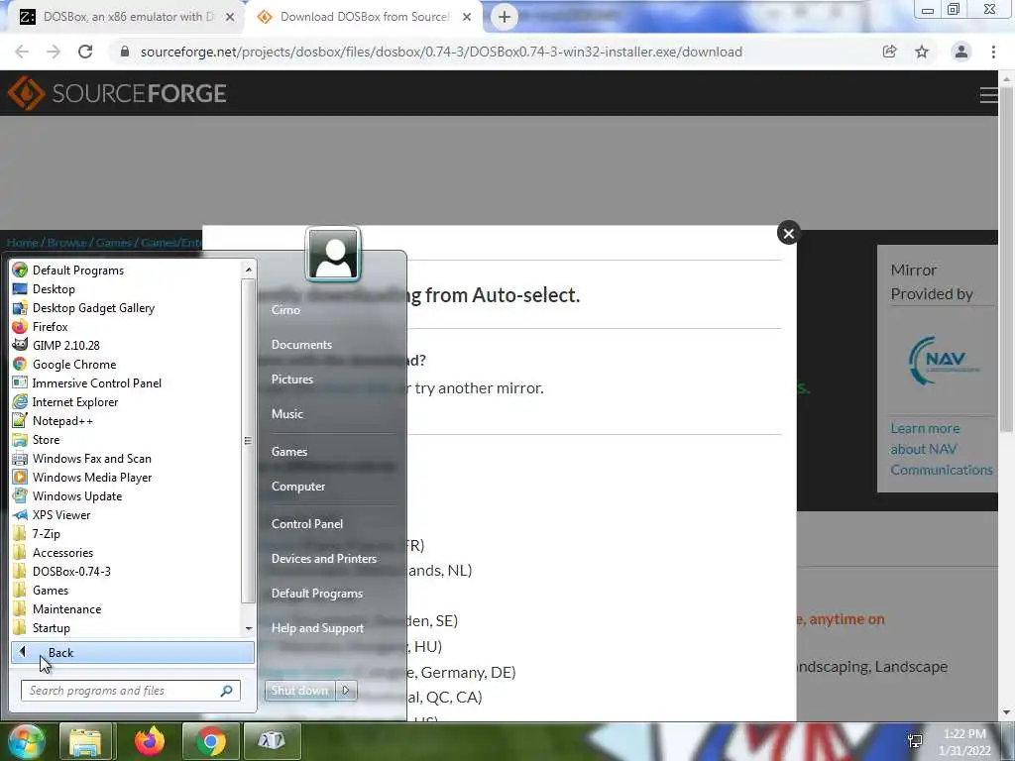
Task: Open Music from the Start menu
Action: tap(286, 413)
